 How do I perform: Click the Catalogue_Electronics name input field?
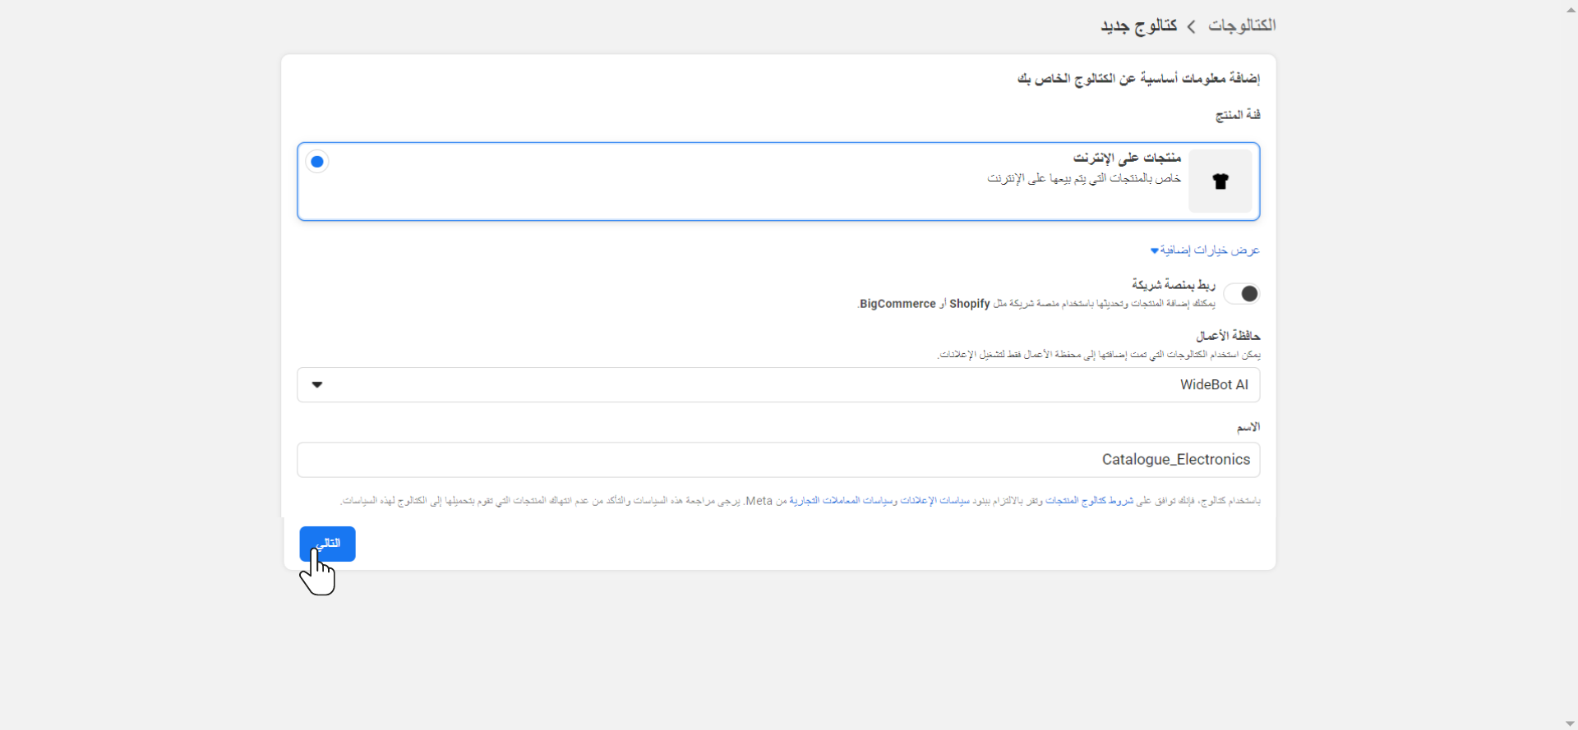click(x=778, y=460)
